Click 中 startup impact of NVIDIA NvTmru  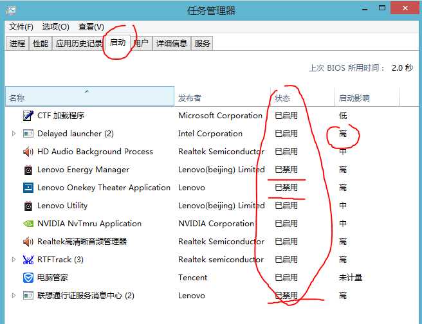tap(343, 224)
